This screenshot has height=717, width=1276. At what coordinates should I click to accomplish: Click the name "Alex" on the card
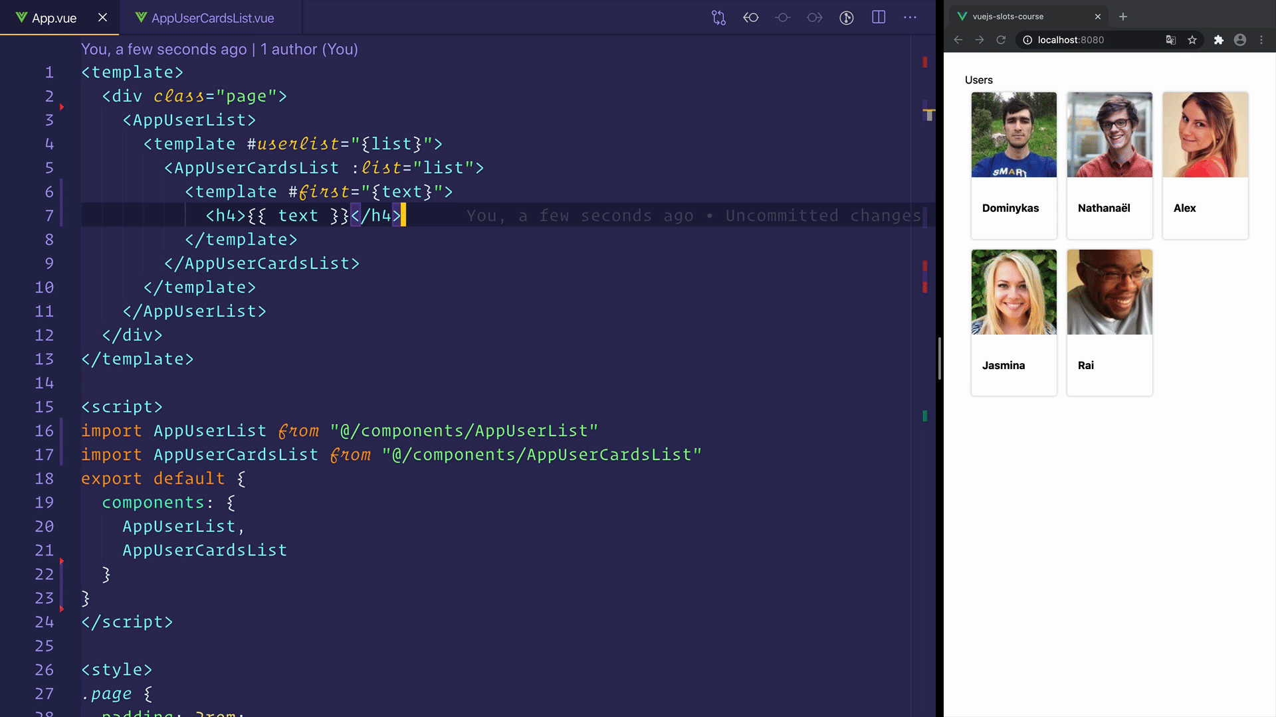1184,208
